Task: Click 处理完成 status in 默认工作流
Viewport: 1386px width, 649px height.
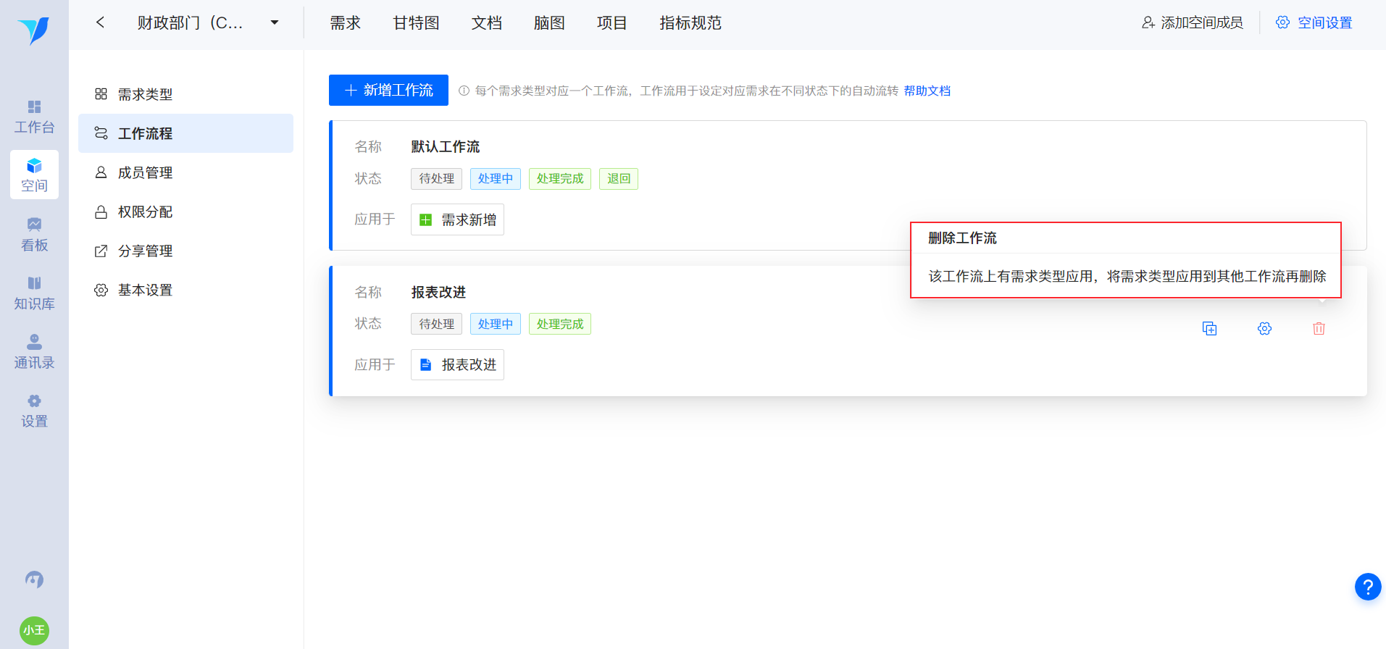Action: point(559,178)
